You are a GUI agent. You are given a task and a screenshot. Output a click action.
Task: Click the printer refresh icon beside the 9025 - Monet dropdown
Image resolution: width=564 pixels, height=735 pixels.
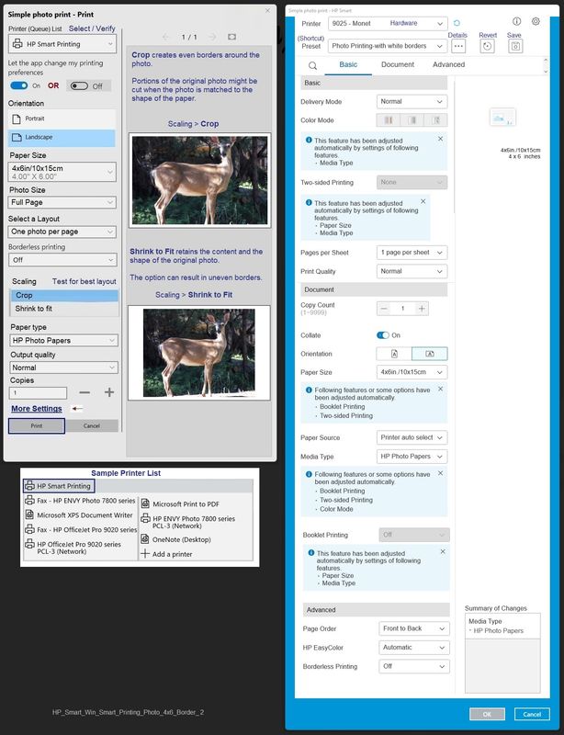[x=457, y=23]
